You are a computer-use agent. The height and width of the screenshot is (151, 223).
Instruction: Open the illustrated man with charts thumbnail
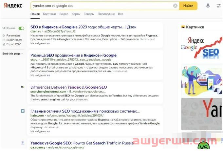click(202, 80)
